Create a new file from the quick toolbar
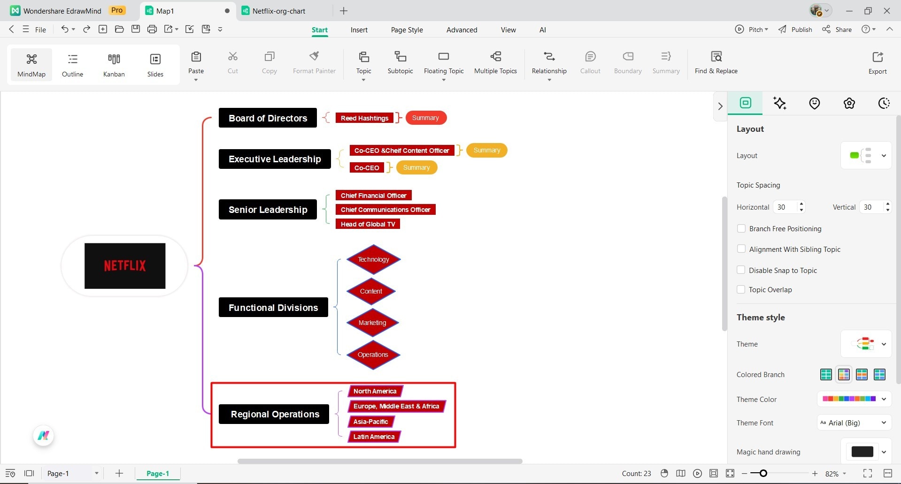 click(x=103, y=29)
